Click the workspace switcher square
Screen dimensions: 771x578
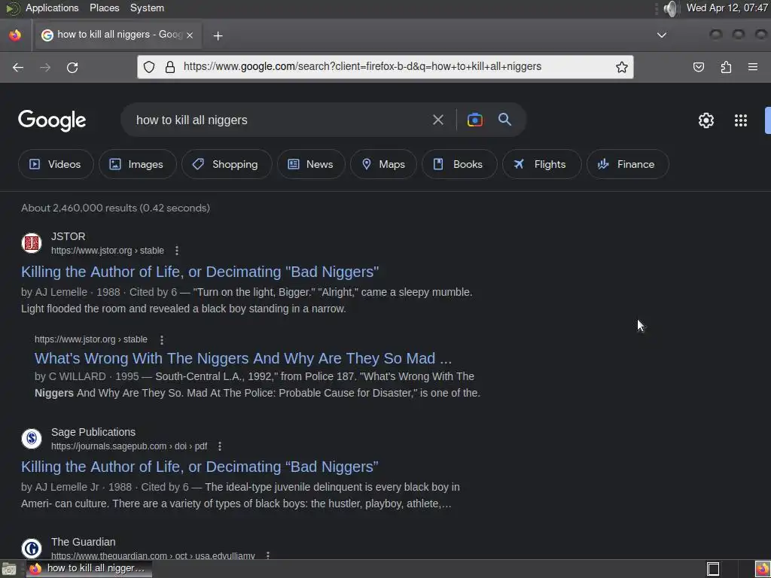tap(713, 569)
